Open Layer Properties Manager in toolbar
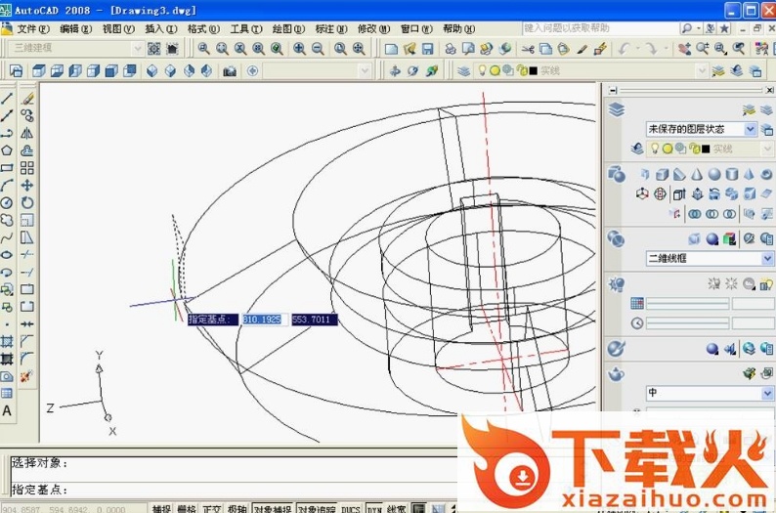Screen dimensions: 776x513 tap(463, 71)
